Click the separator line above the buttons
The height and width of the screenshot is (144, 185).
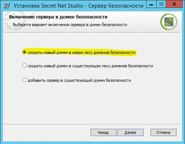[x=92, y=124]
